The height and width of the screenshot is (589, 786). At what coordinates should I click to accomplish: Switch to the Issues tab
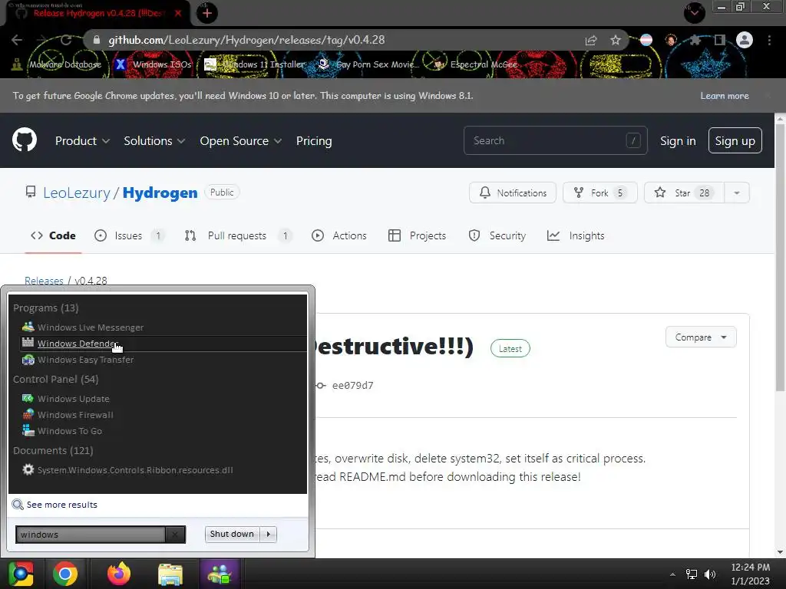coord(129,235)
